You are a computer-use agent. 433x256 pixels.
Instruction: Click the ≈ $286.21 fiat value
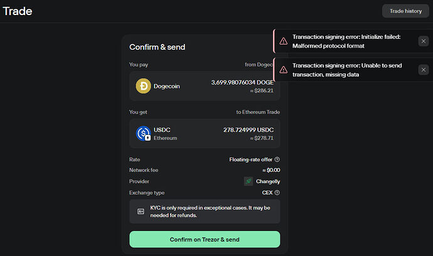tap(262, 90)
